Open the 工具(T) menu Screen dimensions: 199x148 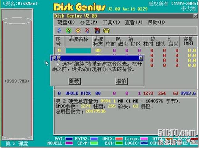[x=111, y=22]
